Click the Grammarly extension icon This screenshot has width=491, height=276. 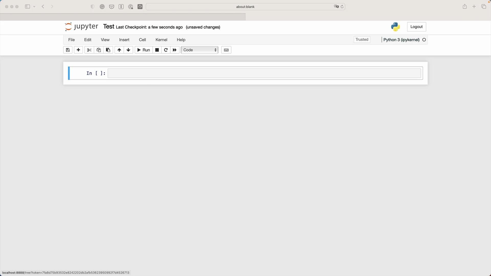click(x=102, y=7)
